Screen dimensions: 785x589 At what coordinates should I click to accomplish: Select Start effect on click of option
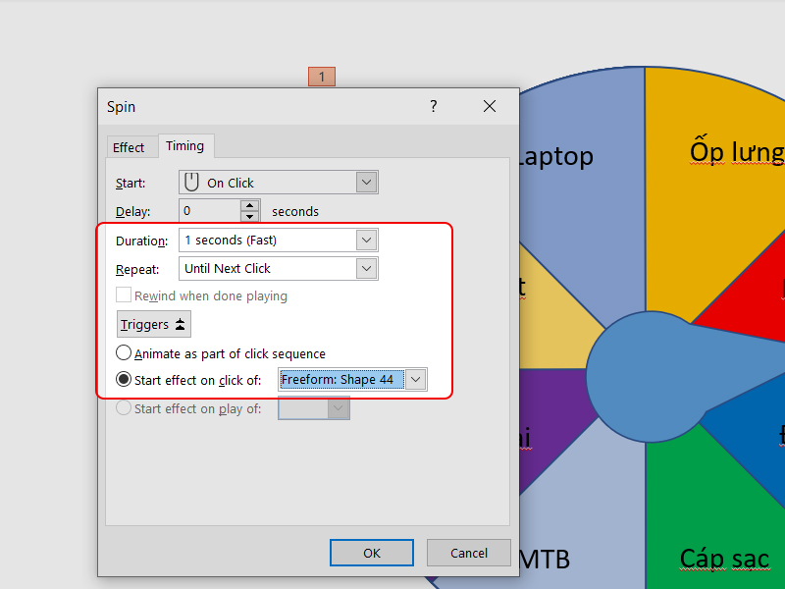124,380
